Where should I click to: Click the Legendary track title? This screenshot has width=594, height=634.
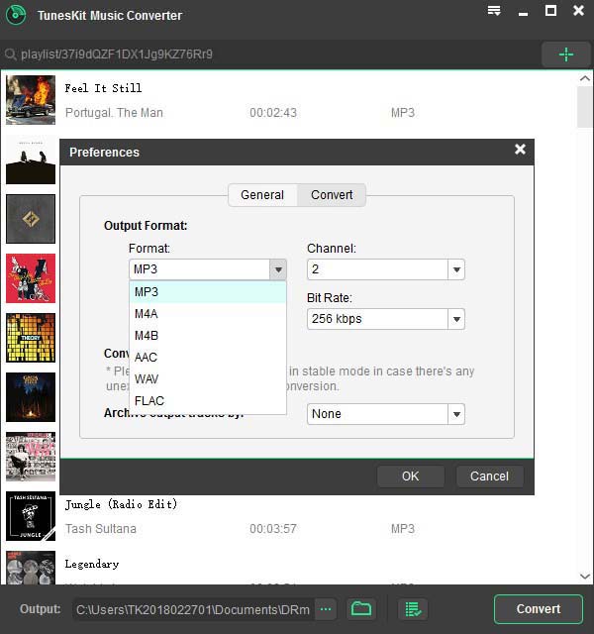coord(92,564)
